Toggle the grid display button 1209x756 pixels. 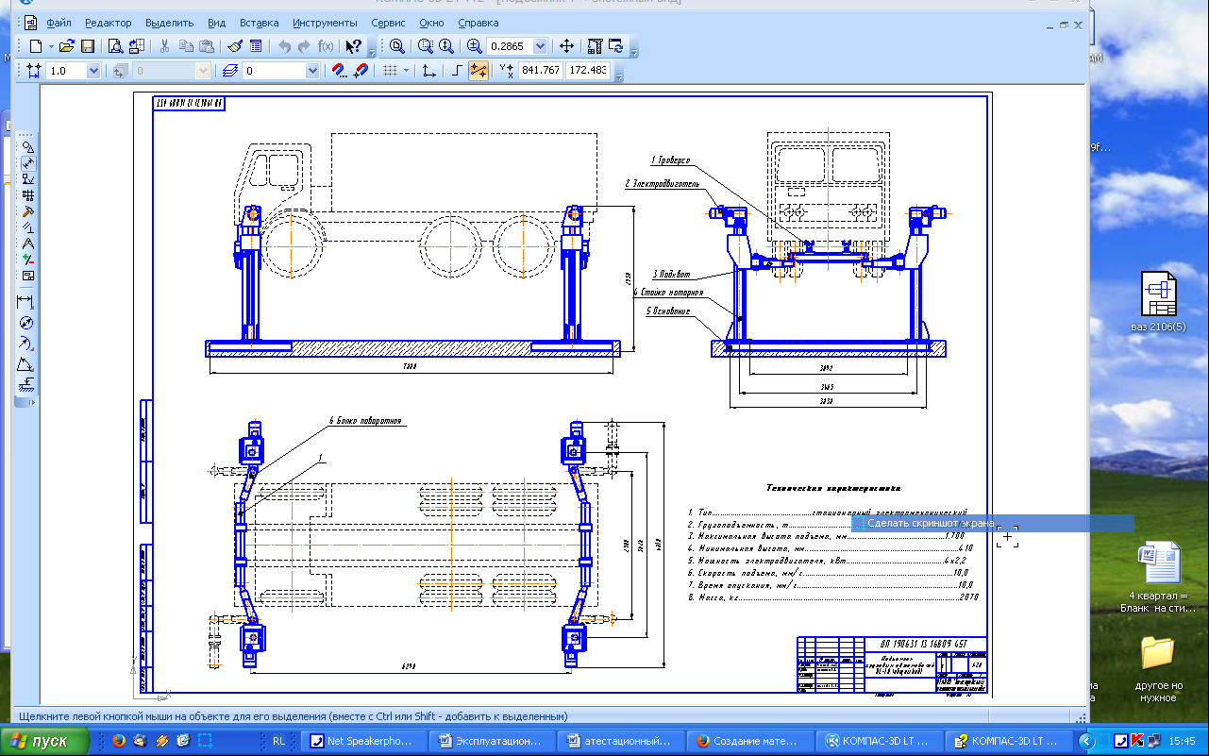point(389,71)
